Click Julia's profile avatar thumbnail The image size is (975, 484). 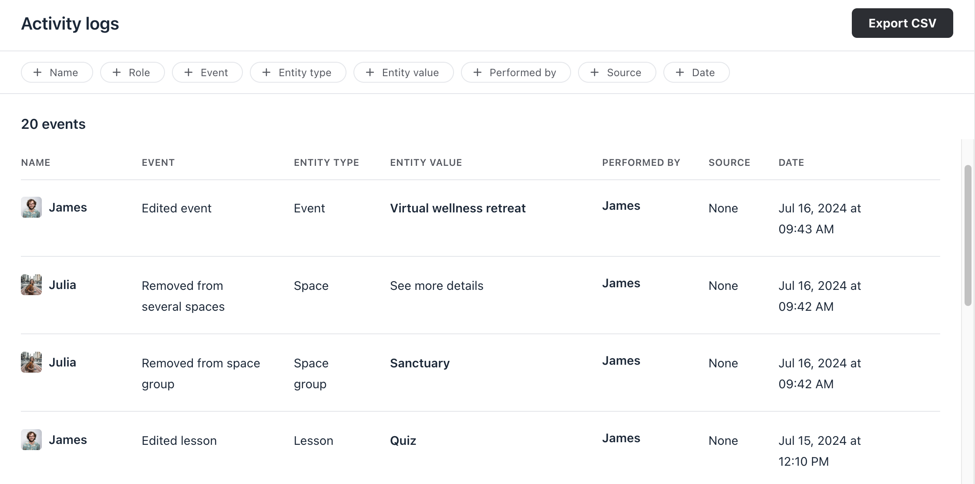coord(31,285)
